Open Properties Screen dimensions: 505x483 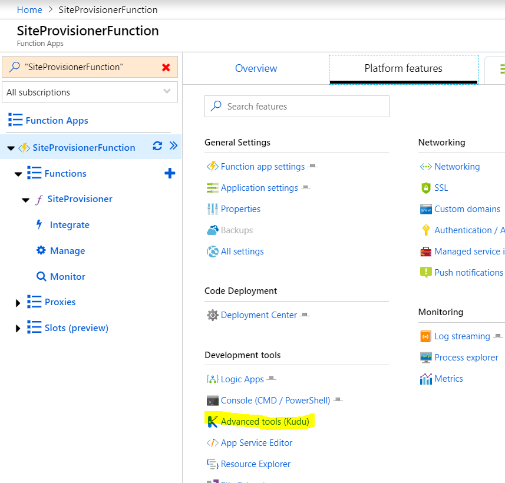coord(240,209)
